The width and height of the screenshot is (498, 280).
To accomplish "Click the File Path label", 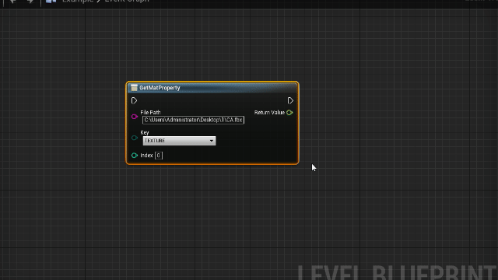I will point(150,112).
